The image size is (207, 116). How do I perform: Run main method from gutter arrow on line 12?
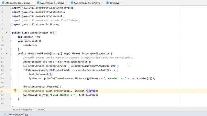[x=6, y=53]
